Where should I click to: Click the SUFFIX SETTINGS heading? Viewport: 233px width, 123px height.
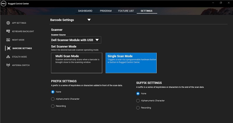tap(149, 83)
